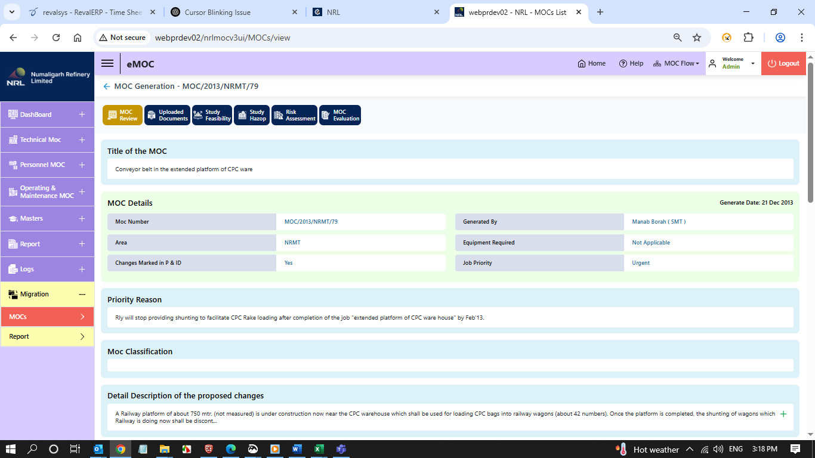Open the Study Hazop section
Screen dimensions: 815x458
coord(252,115)
